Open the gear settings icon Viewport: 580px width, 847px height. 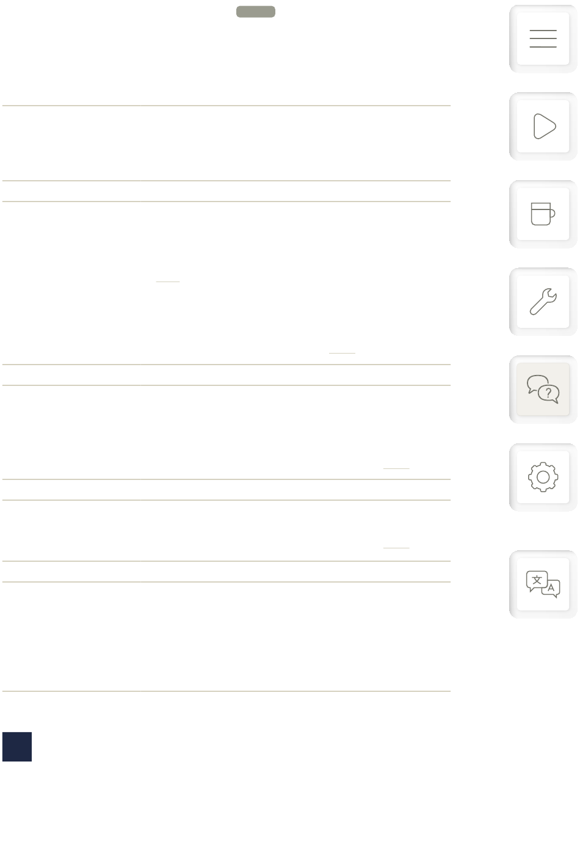pyautogui.click(x=543, y=477)
